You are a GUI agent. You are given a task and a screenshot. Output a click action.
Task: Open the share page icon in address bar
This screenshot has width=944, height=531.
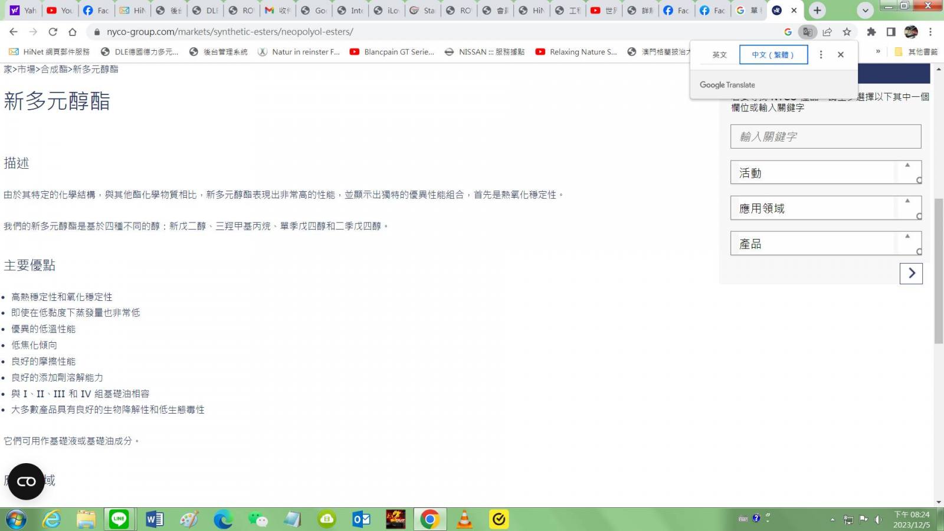(827, 32)
